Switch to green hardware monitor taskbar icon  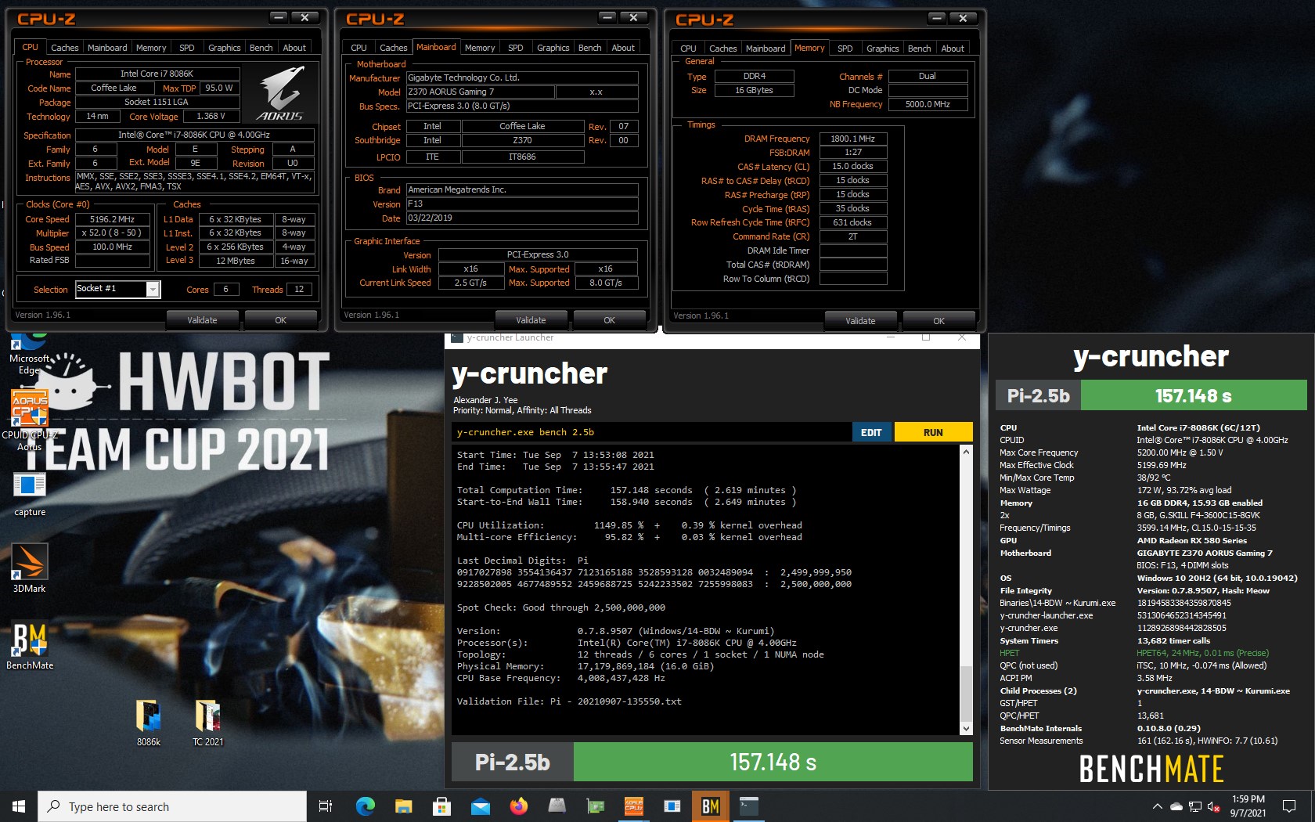click(x=595, y=806)
